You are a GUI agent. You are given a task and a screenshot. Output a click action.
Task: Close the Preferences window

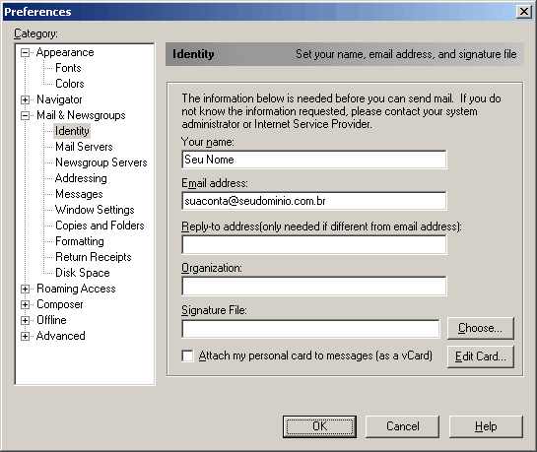point(523,12)
